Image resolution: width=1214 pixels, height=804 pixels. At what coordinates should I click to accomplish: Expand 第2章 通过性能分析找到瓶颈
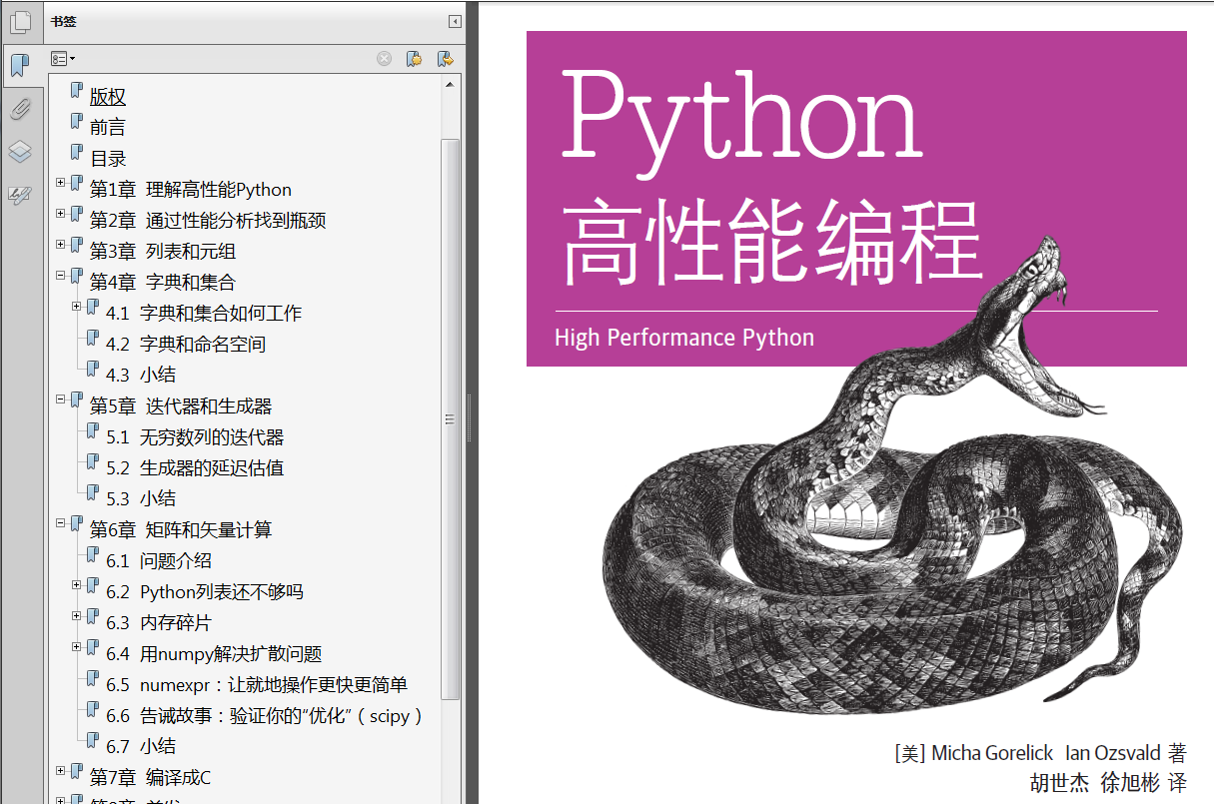(x=61, y=214)
